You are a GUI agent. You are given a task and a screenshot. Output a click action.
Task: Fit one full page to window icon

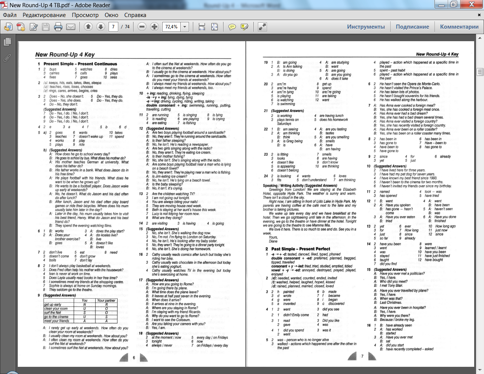pos(214,27)
